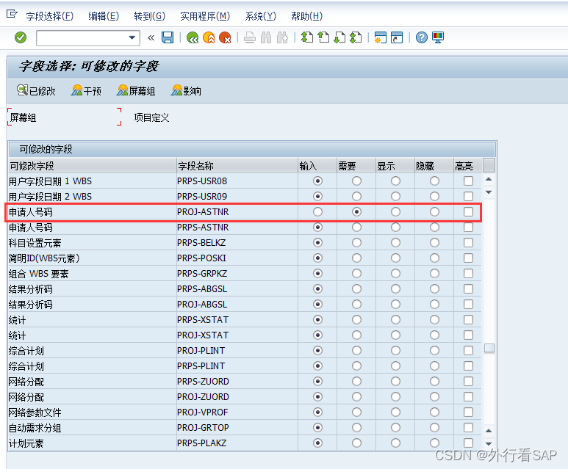Open the 字段选择(F) menu
The height and width of the screenshot is (469, 568).
(x=50, y=16)
